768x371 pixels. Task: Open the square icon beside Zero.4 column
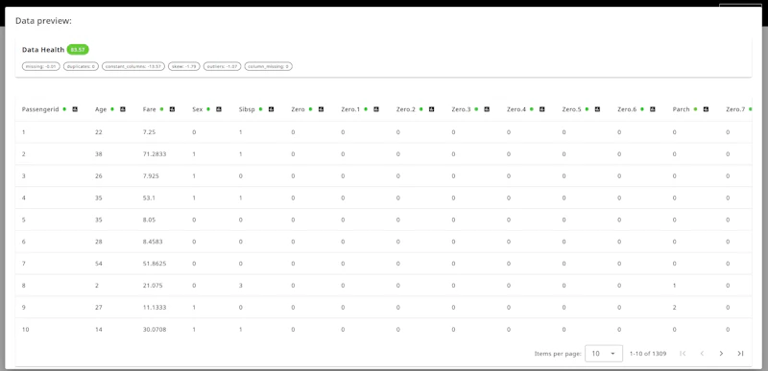click(541, 109)
